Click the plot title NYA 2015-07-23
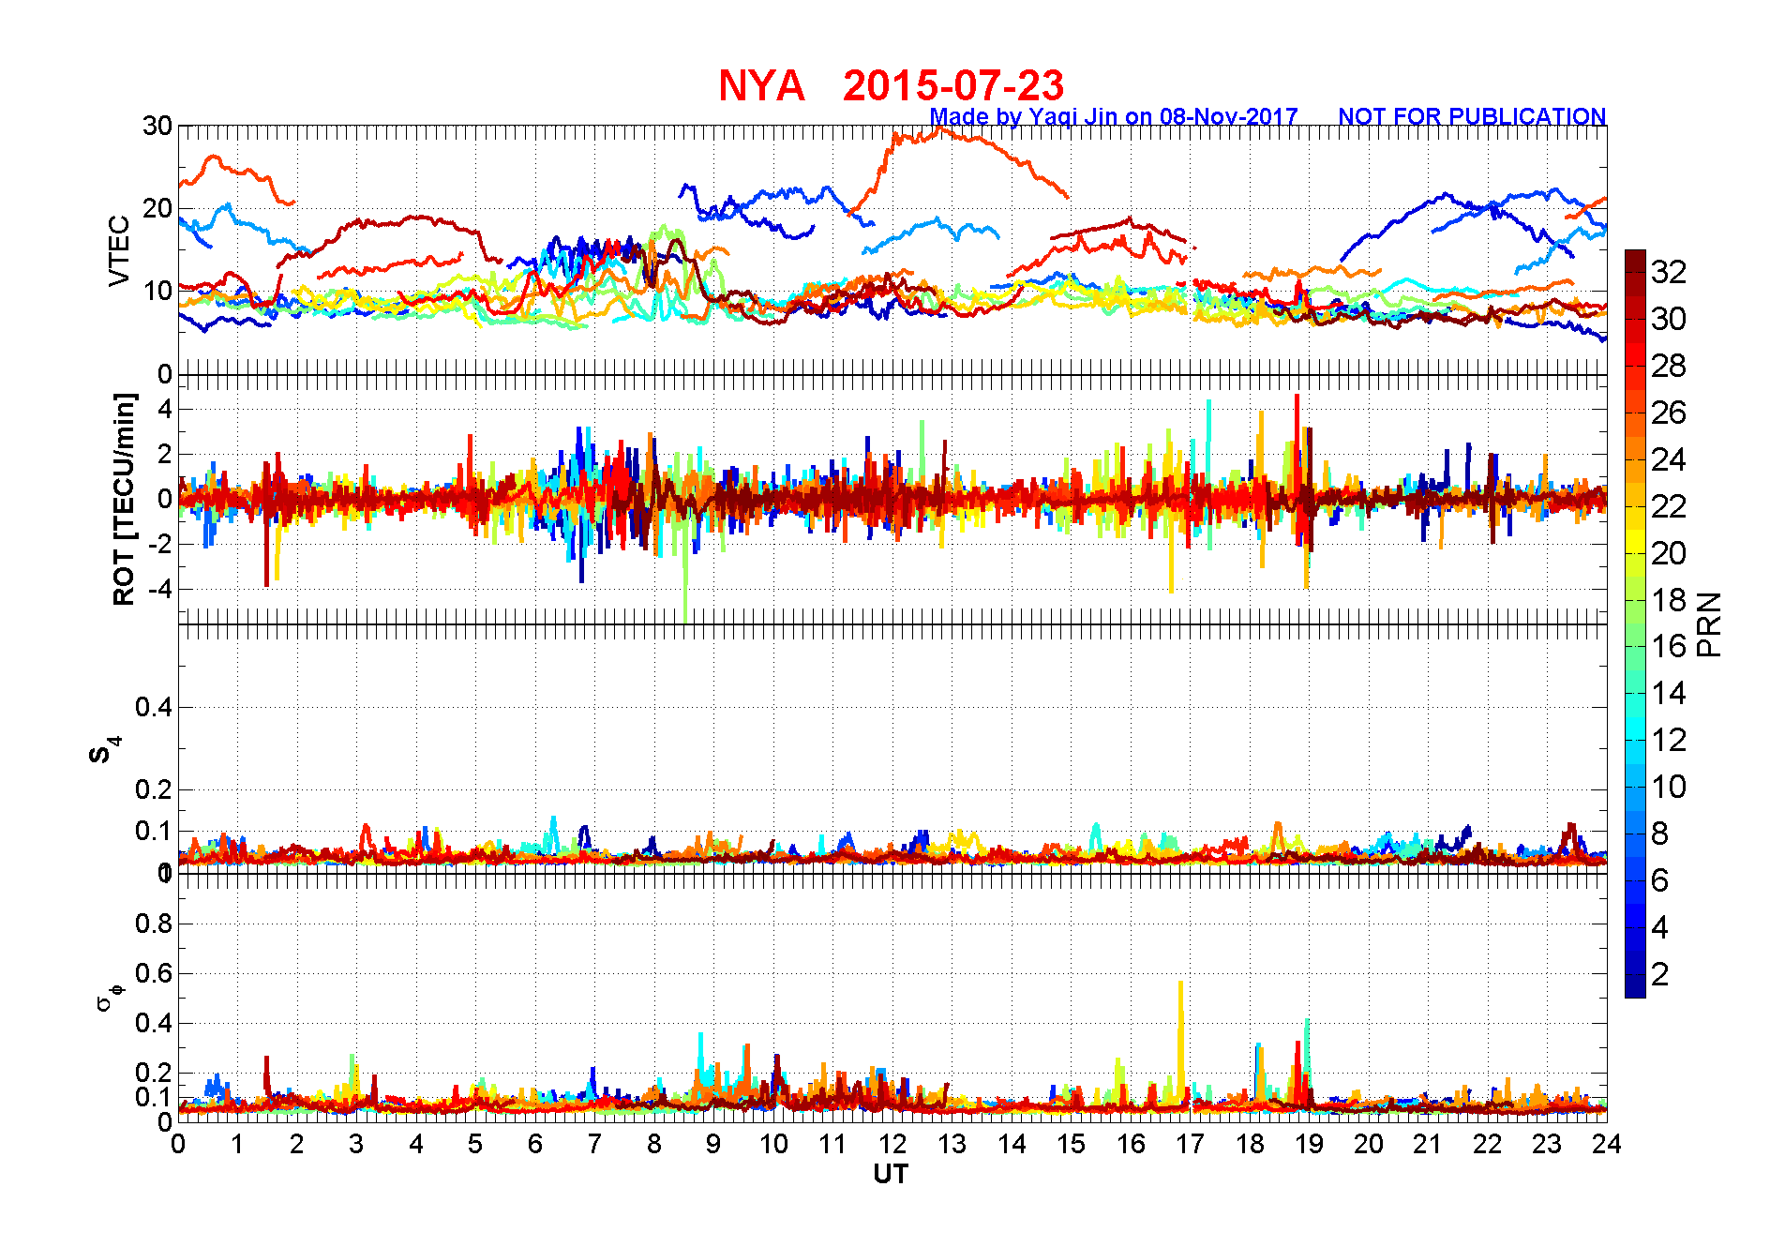 (891, 85)
